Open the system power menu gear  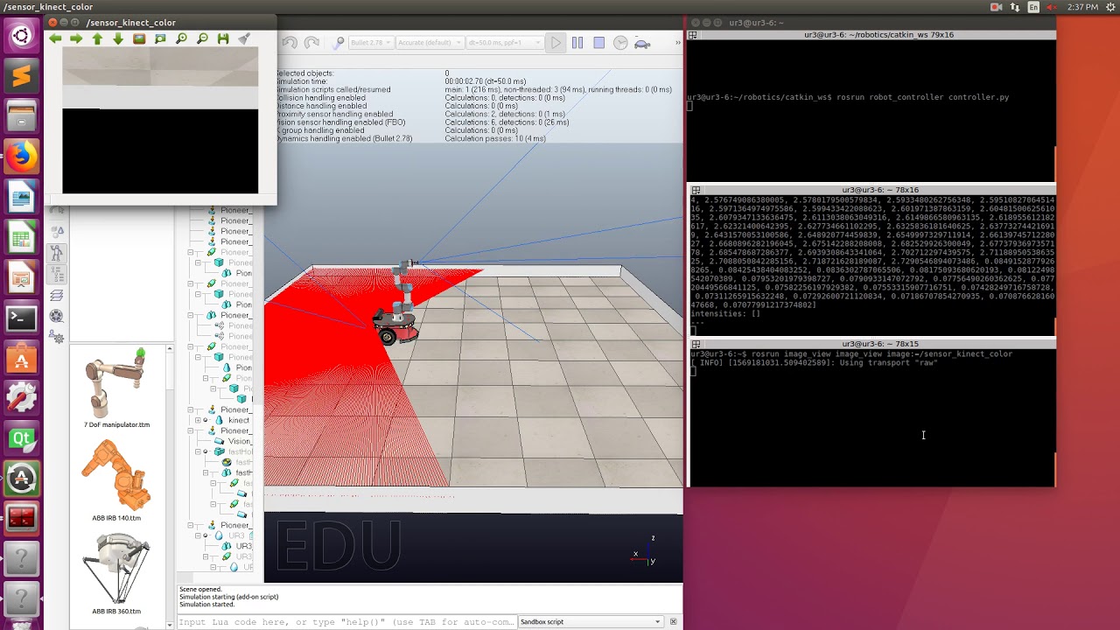pos(1109,7)
